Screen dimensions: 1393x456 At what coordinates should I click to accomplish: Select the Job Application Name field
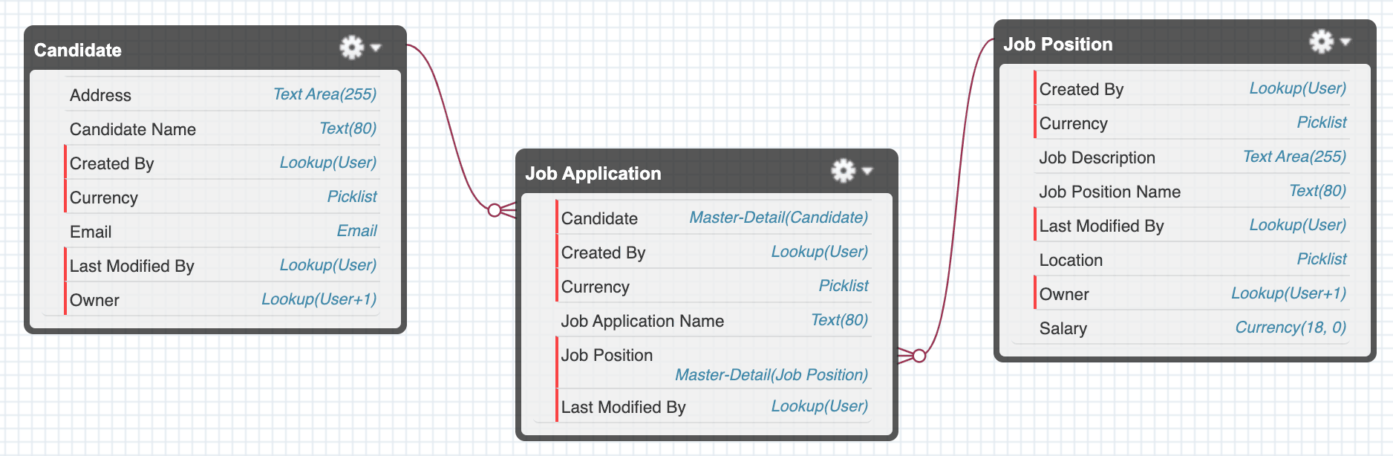click(x=642, y=321)
